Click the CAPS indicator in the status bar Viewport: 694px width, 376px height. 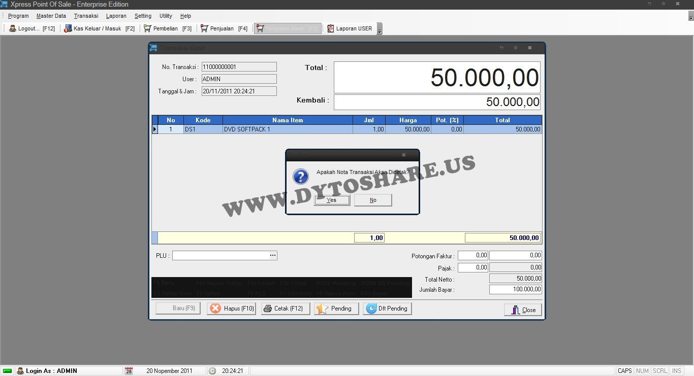pos(625,371)
